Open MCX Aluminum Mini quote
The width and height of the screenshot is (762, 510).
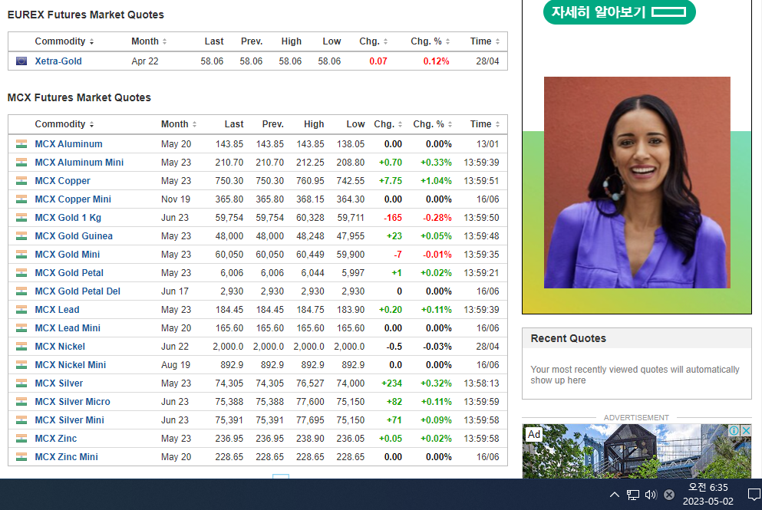pyautogui.click(x=79, y=163)
